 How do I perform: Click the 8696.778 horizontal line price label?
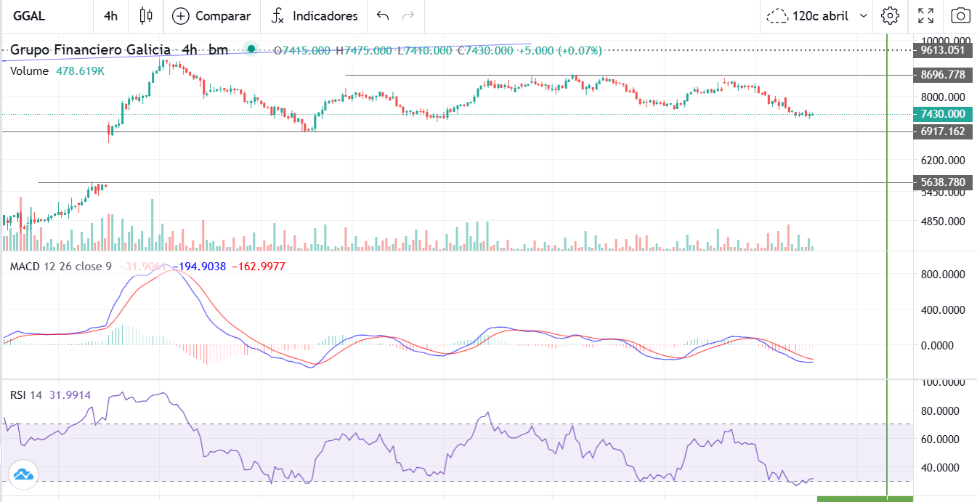[942, 75]
